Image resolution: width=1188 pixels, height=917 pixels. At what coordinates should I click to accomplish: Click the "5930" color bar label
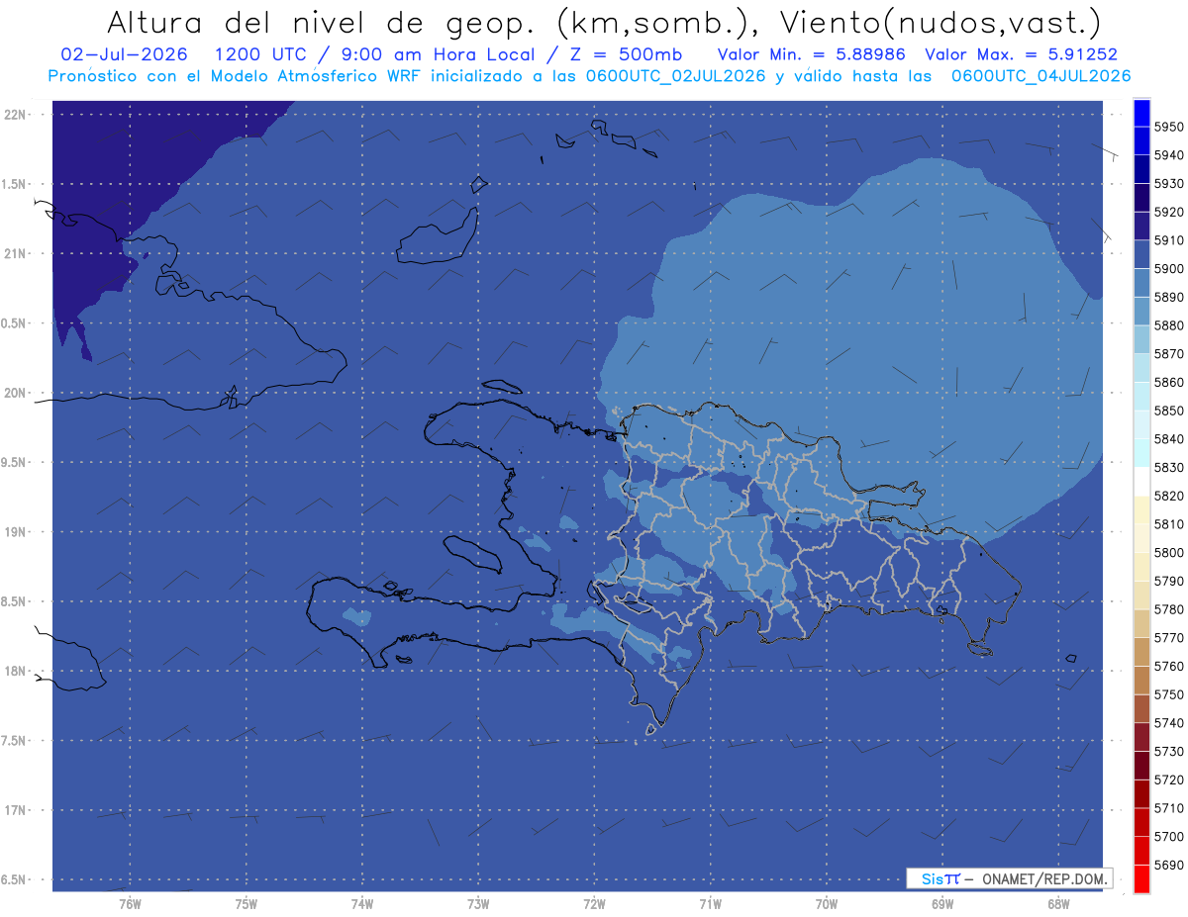click(x=1169, y=183)
